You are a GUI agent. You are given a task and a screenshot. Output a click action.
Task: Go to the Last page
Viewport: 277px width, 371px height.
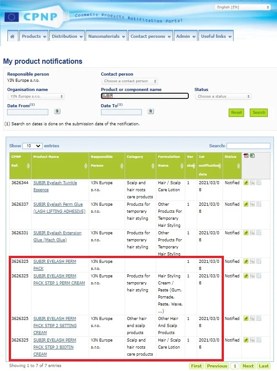(263, 366)
